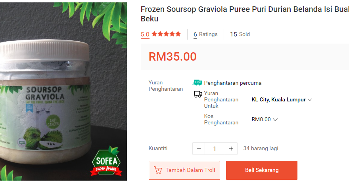Click the cart icon on Tambah Dalam Troli
This screenshot has width=349, height=183.
(x=158, y=170)
